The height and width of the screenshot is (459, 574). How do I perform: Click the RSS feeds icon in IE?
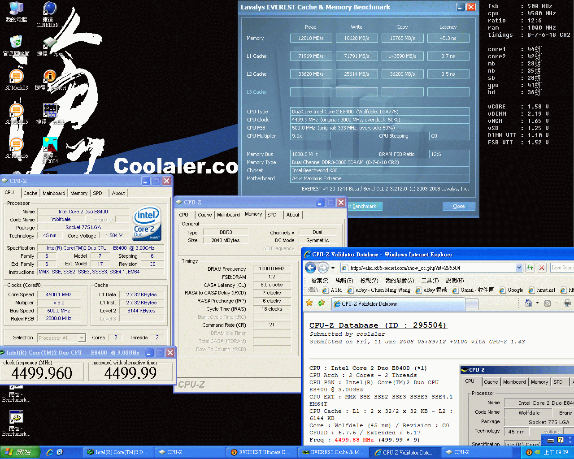pos(548,303)
